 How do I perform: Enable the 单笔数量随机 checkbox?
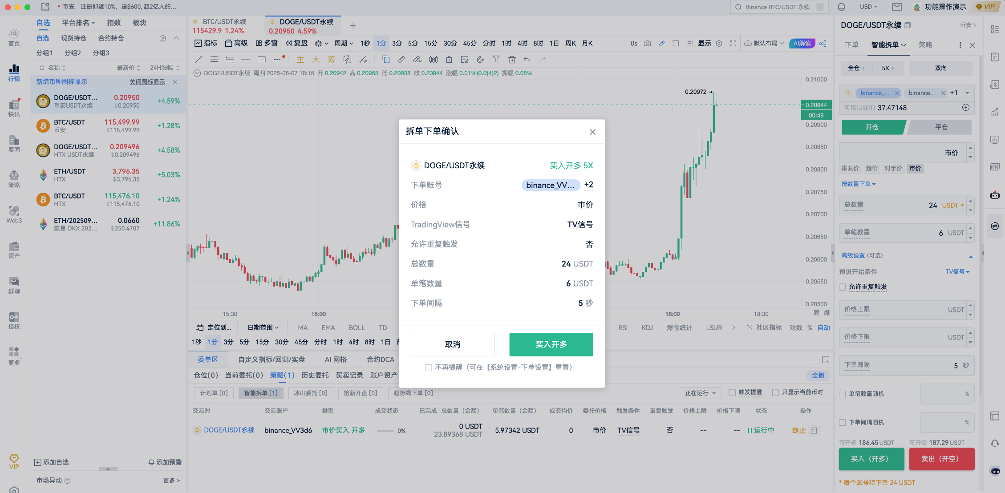(x=842, y=394)
